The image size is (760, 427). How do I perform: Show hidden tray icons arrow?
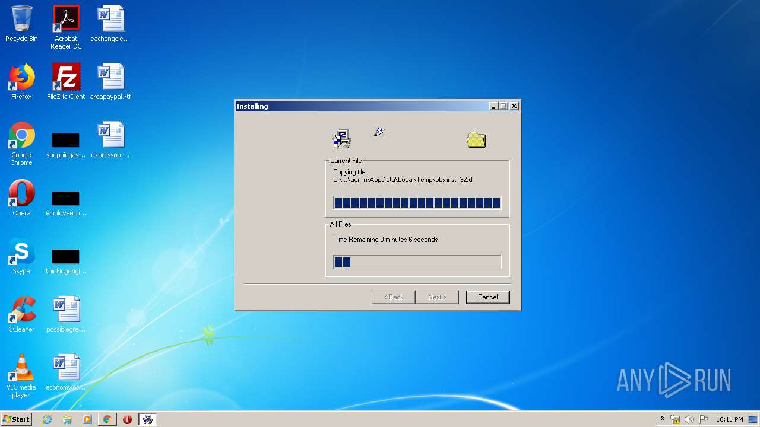(662, 419)
